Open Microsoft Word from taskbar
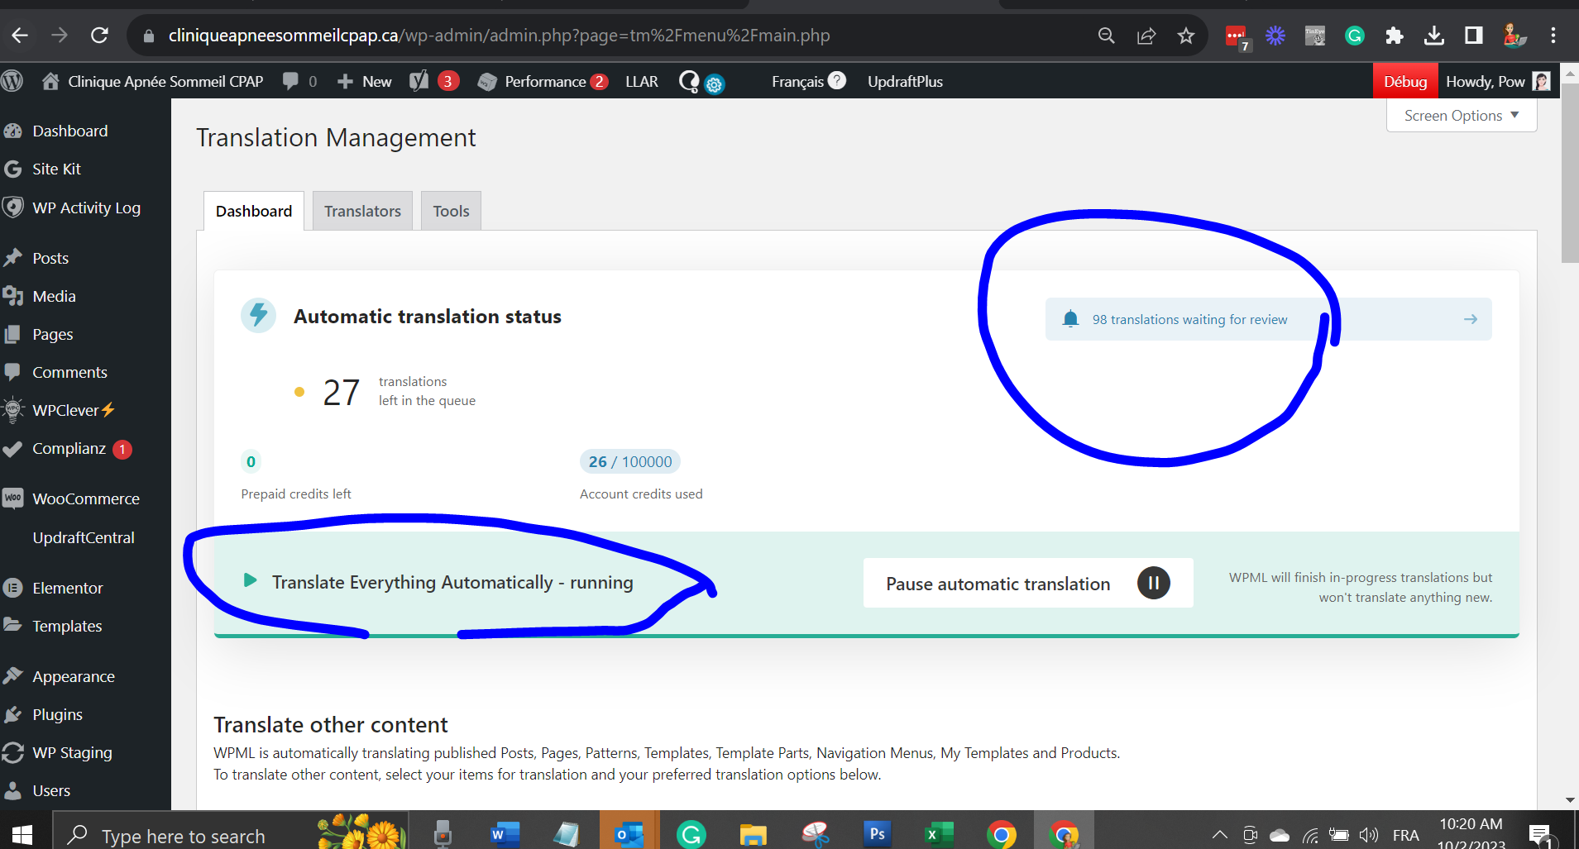The width and height of the screenshot is (1579, 849). [x=505, y=835]
